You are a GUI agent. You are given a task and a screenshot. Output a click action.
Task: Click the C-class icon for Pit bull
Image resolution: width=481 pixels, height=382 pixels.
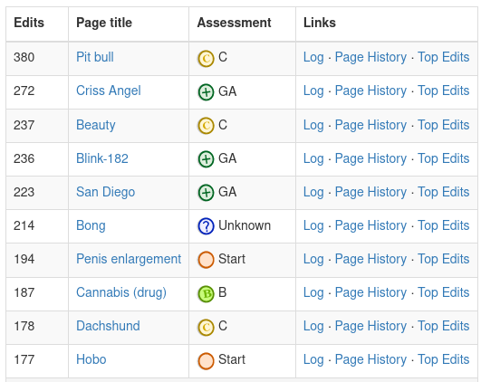pos(206,58)
